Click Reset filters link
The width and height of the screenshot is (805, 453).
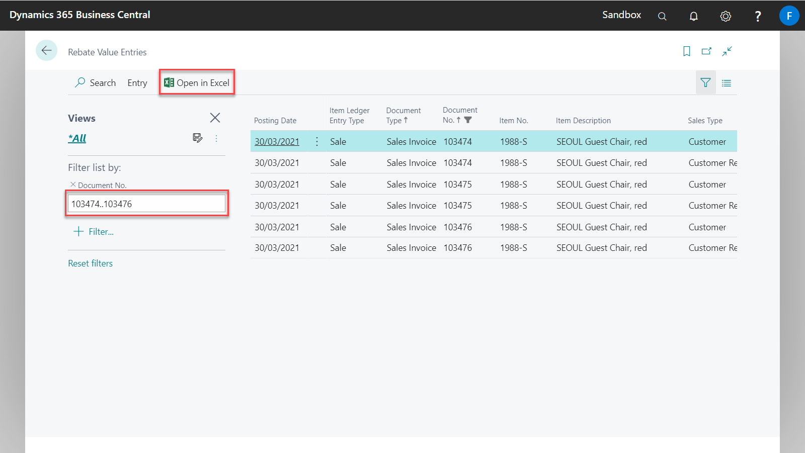[x=90, y=263]
